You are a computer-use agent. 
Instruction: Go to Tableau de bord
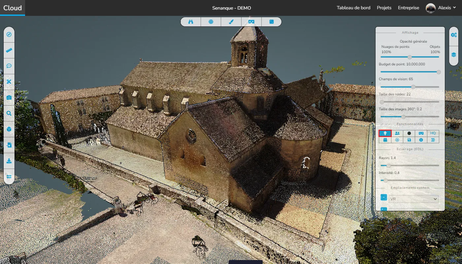coord(353,8)
